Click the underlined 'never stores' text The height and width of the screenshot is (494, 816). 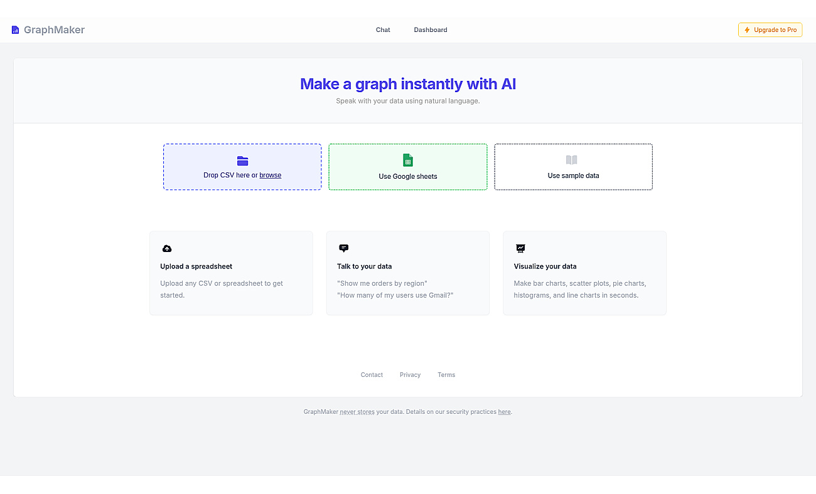(357, 412)
